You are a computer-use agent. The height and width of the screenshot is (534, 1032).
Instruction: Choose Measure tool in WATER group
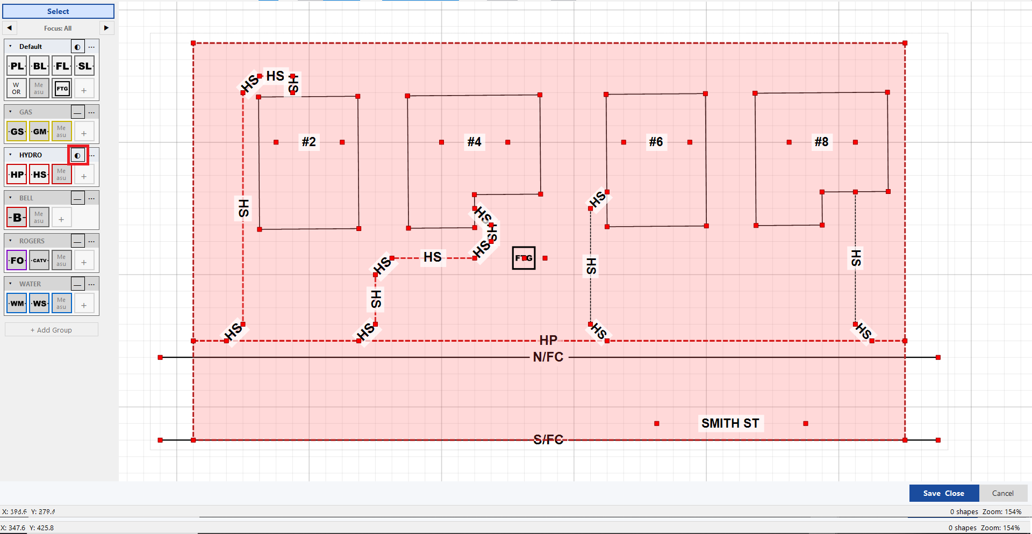click(x=62, y=303)
